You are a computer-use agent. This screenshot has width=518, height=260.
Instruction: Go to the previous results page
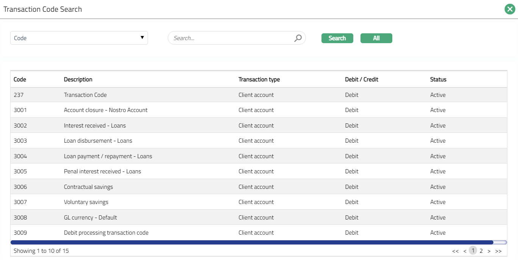(465, 251)
